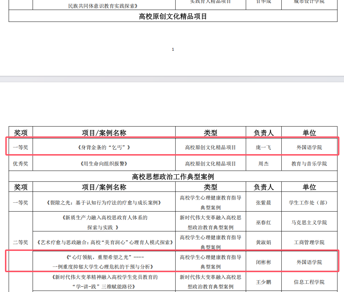
Task: Click the page number 1 in the footer
Action: [x=173, y=49]
